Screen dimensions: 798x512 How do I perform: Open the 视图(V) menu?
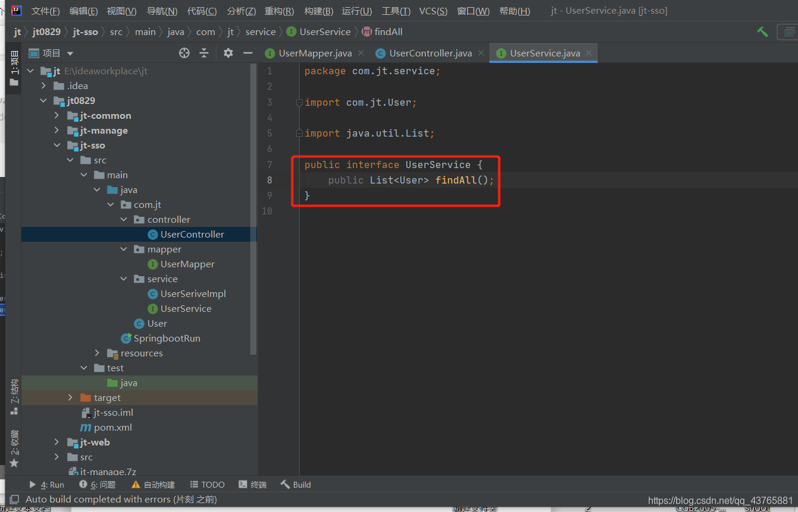click(x=121, y=11)
